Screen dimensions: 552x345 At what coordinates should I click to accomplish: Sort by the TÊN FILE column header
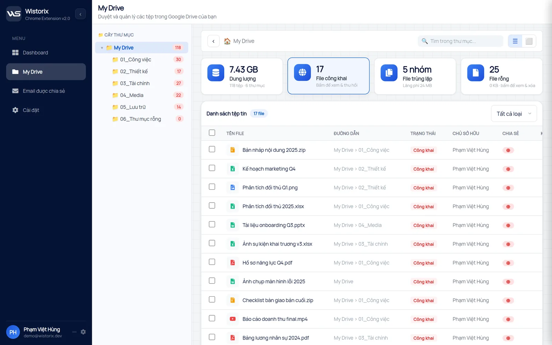pos(235,134)
